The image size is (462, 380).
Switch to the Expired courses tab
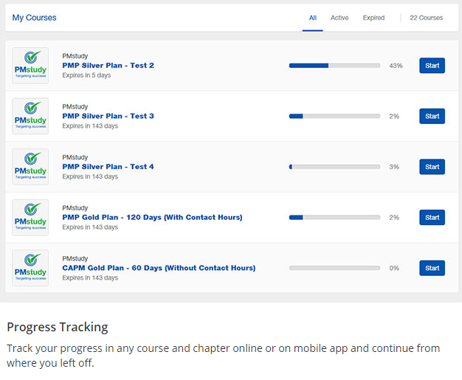pos(373,18)
